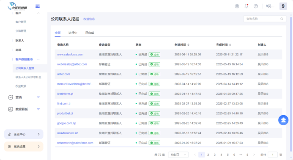Viewport: 293px width, 160px height.
Task: Switch to the 进行中 tab
Action: 73,33
